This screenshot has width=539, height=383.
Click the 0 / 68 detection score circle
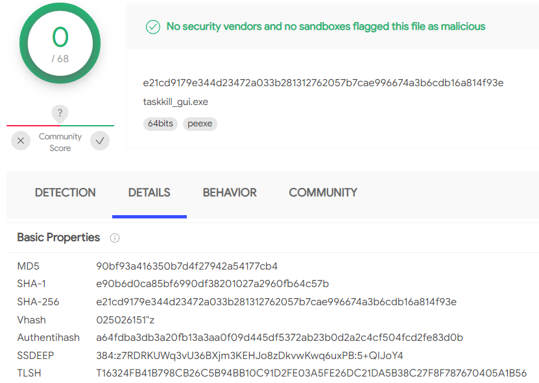(x=60, y=43)
